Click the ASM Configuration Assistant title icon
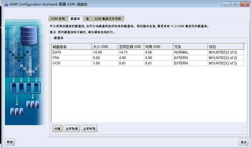This screenshot has height=148, width=251. coord(6,4)
